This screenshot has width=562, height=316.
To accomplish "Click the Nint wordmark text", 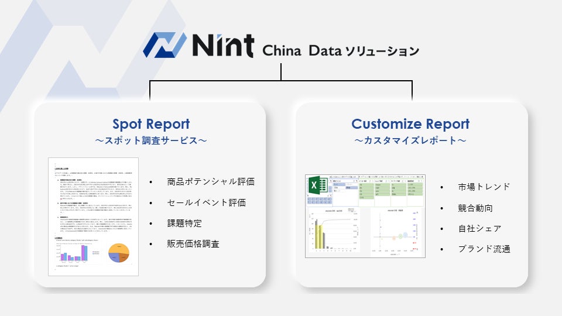I will [223, 46].
